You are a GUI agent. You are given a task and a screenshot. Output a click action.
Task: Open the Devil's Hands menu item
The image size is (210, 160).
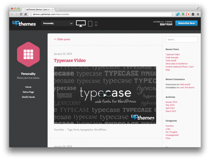click(28, 97)
